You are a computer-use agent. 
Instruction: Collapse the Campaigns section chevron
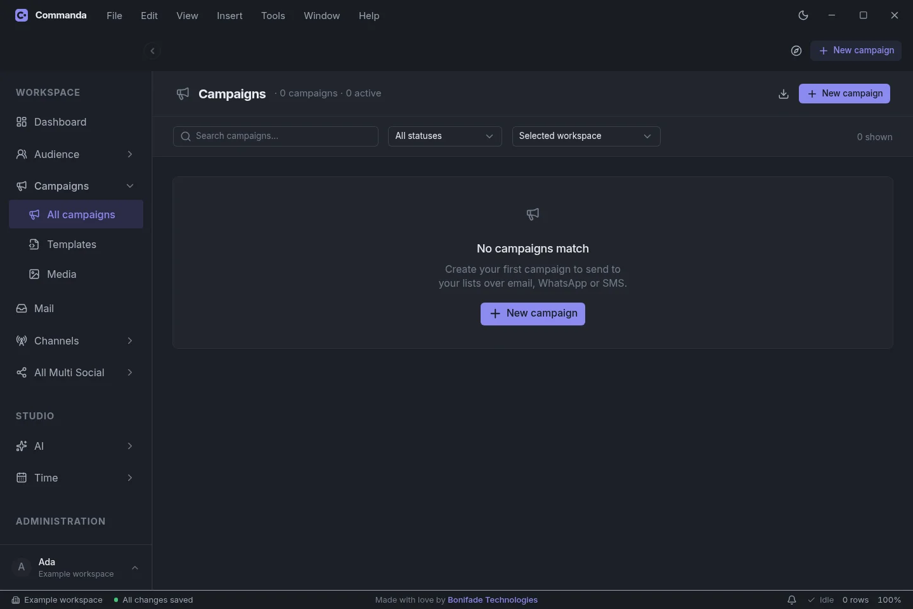click(130, 186)
